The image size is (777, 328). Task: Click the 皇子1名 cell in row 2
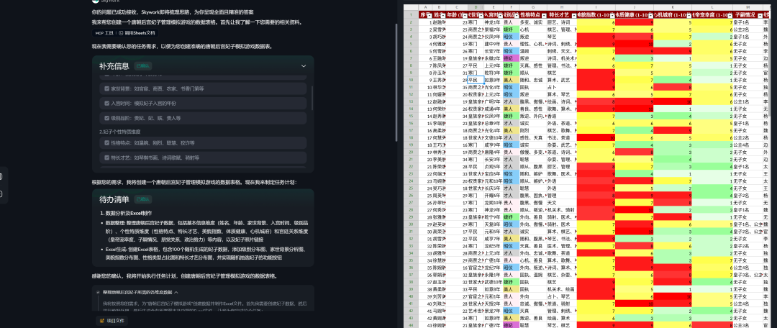point(748,22)
